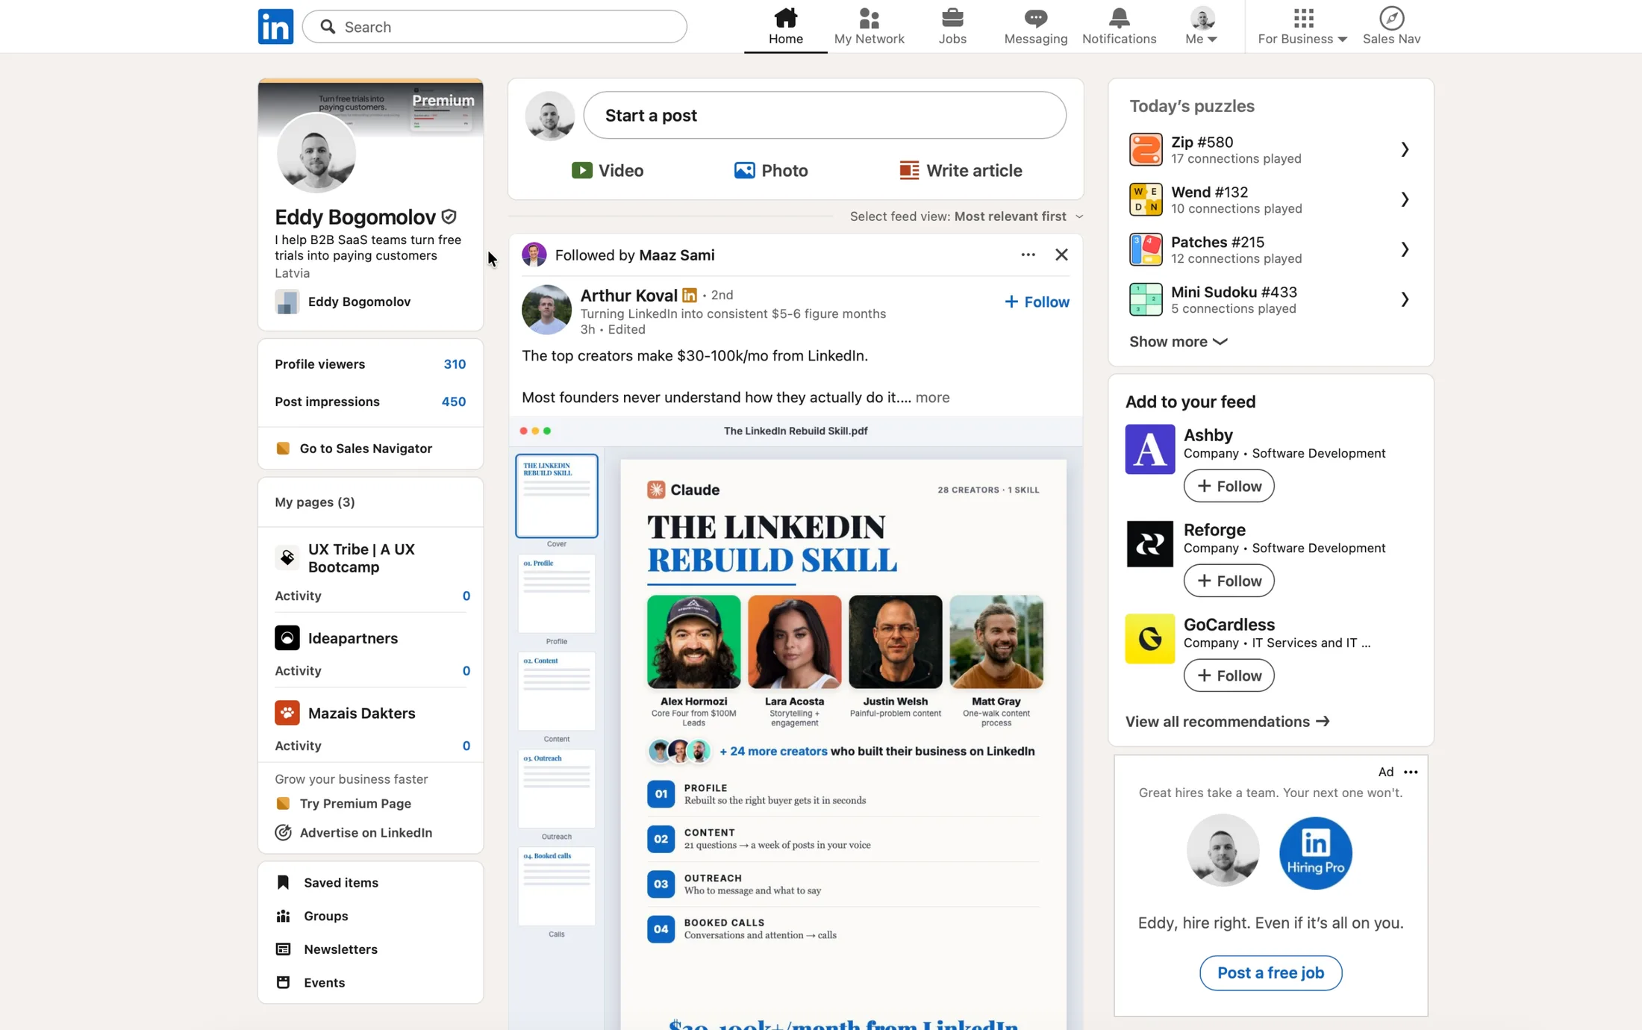The height and width of the screenshot is (1030, 1642).
Task: Open the post's three-dot options menu
Action: pos(1028,255)
